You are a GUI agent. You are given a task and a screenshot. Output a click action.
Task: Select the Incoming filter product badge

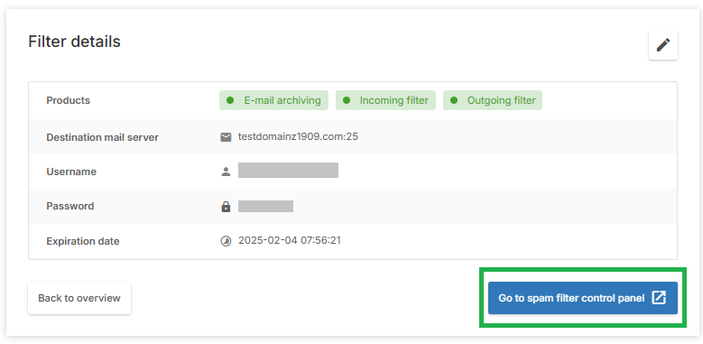pos(385,100)
